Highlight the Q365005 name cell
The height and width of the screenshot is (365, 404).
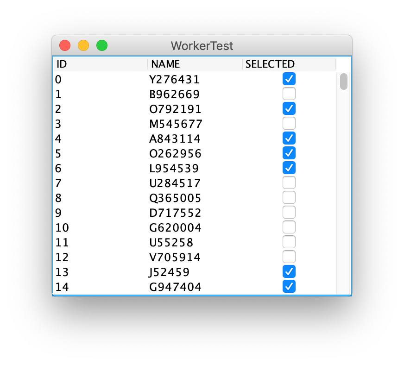click(195, 198)
